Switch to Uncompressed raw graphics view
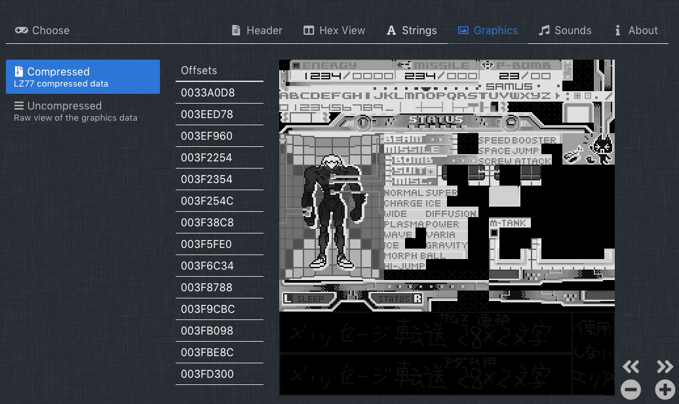This screenshot has width=679, height=404. [83, 111]
